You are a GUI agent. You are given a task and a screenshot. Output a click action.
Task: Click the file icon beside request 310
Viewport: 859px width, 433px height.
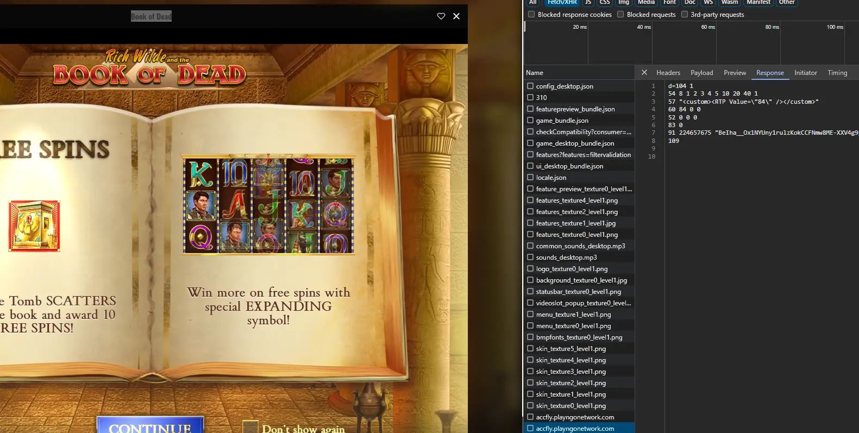click(x=530, y=97)
